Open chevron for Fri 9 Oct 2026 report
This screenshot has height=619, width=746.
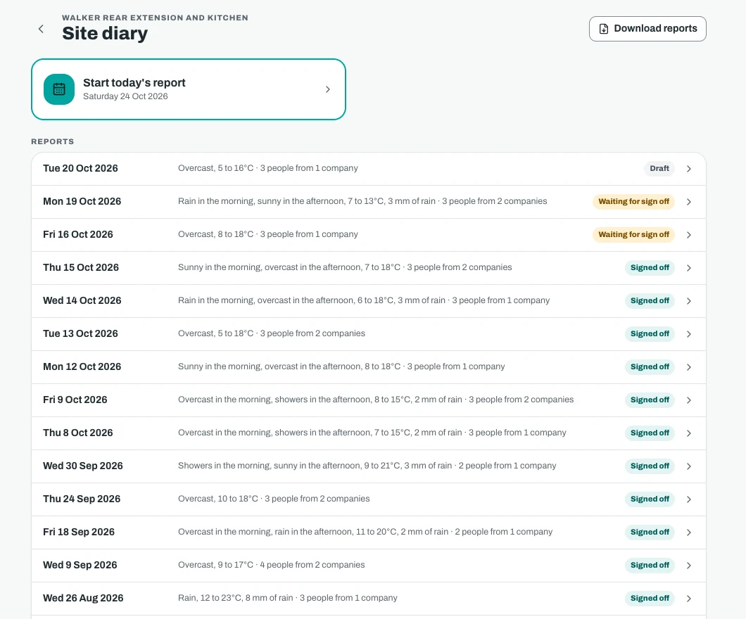[689, 400]
